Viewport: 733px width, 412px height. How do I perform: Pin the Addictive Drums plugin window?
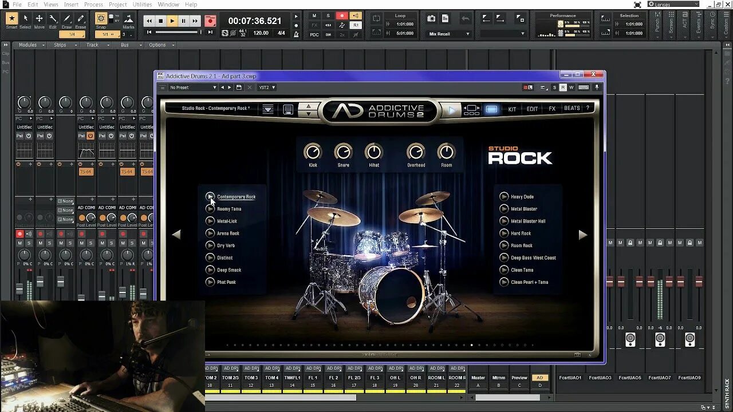[597, 88]
